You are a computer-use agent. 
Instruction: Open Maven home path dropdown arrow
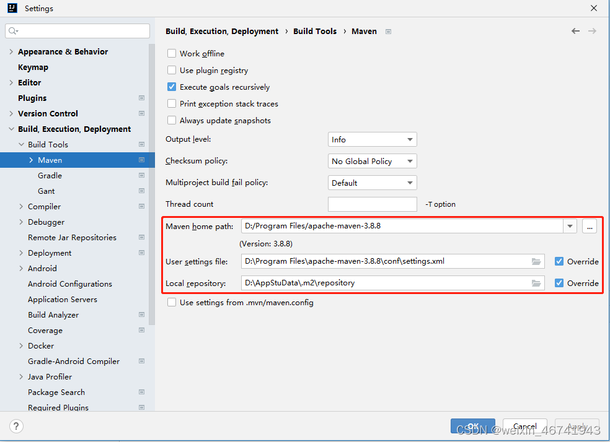(x=570, y=226)
